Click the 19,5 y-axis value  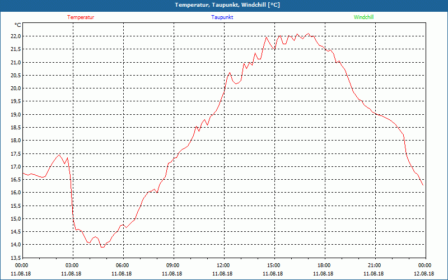pyautogui.click(x=16, y=101)
